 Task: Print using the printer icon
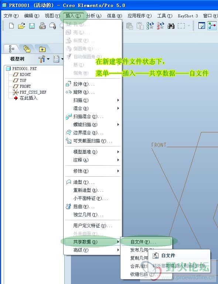[42, 26]
